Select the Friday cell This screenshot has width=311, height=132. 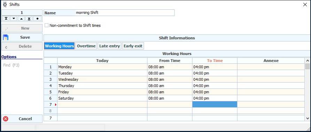(102, 92)
